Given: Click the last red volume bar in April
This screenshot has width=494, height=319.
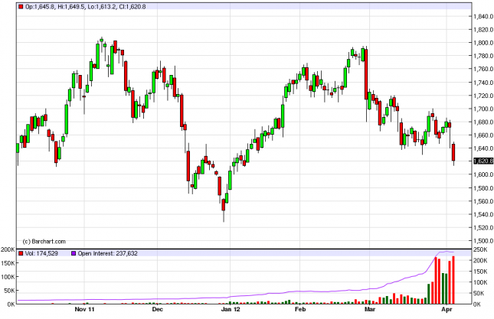Looking at the screenshot, I should point(453,280).
